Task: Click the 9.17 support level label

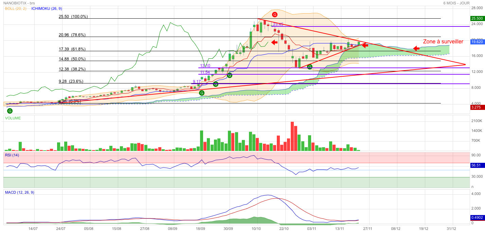Action: [197, 82]
